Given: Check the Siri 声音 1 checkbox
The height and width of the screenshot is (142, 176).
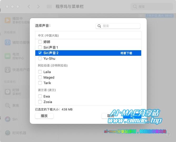Looking at the screenshot, I should click(40, 47).
